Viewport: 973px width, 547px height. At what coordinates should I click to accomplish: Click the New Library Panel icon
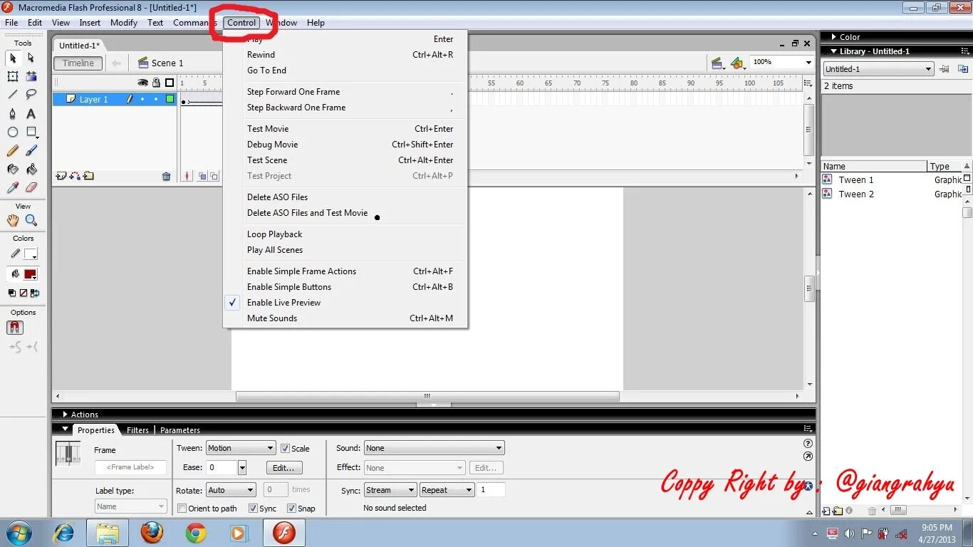point(963,69)
